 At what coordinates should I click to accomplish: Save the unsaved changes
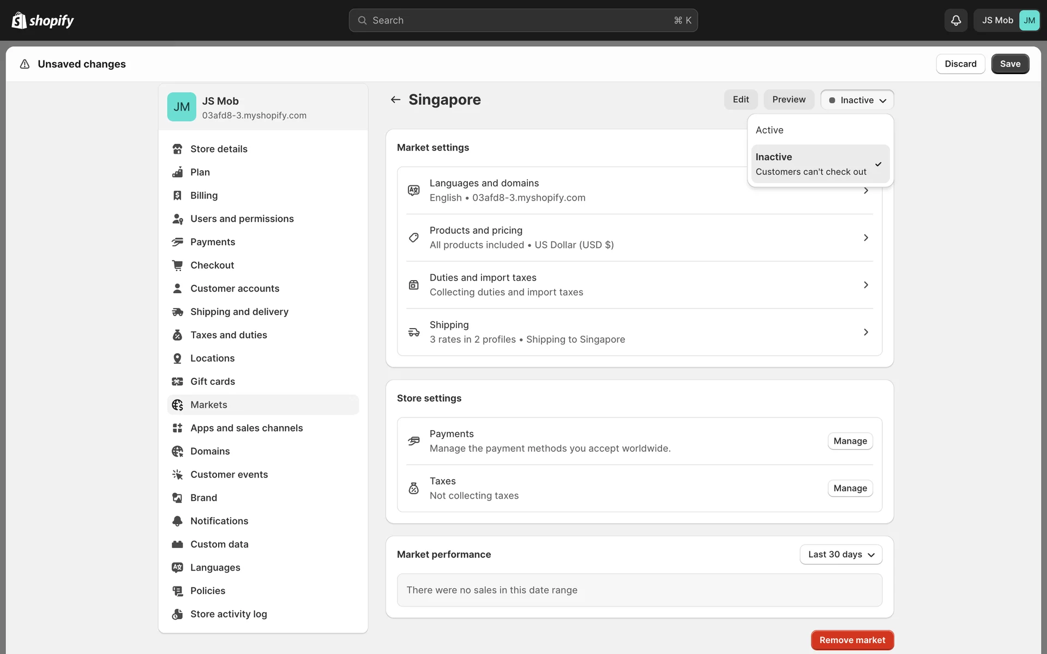point(1009,64)
